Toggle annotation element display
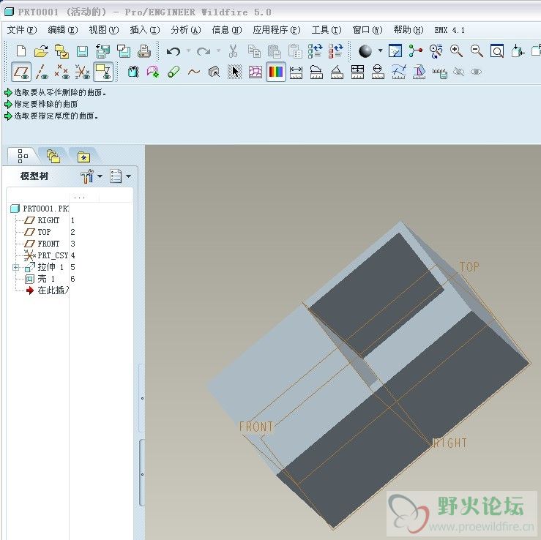This screenshot has width=541, height=540. pos(103,72)
